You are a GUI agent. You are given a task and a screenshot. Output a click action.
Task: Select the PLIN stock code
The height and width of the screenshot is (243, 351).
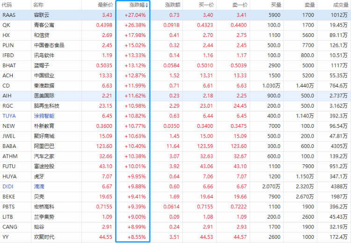point(8,45)
